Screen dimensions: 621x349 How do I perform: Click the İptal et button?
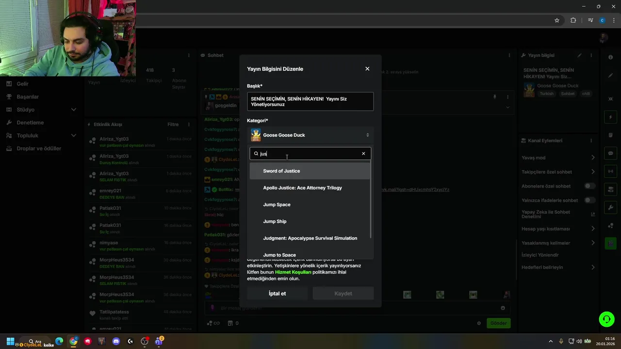[277, 293]
